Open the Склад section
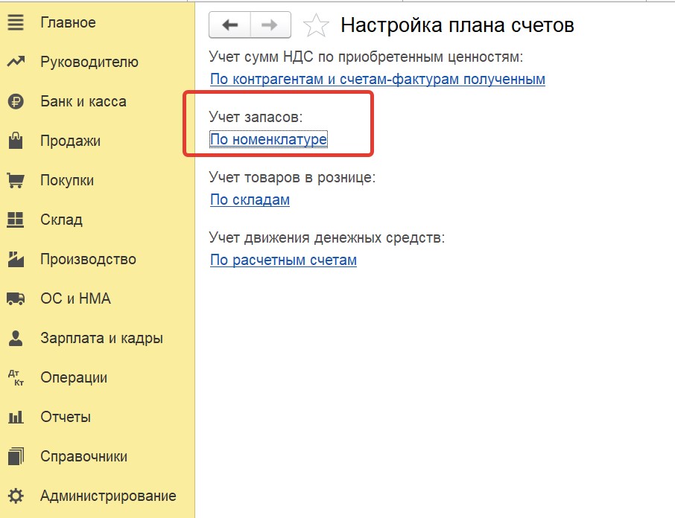The width and height of the screenshot is (675, 518). click(61, 220)
